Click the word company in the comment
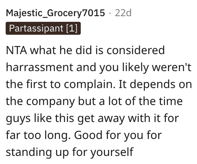This screenshot has width=197, height=164. pos(50,101)
